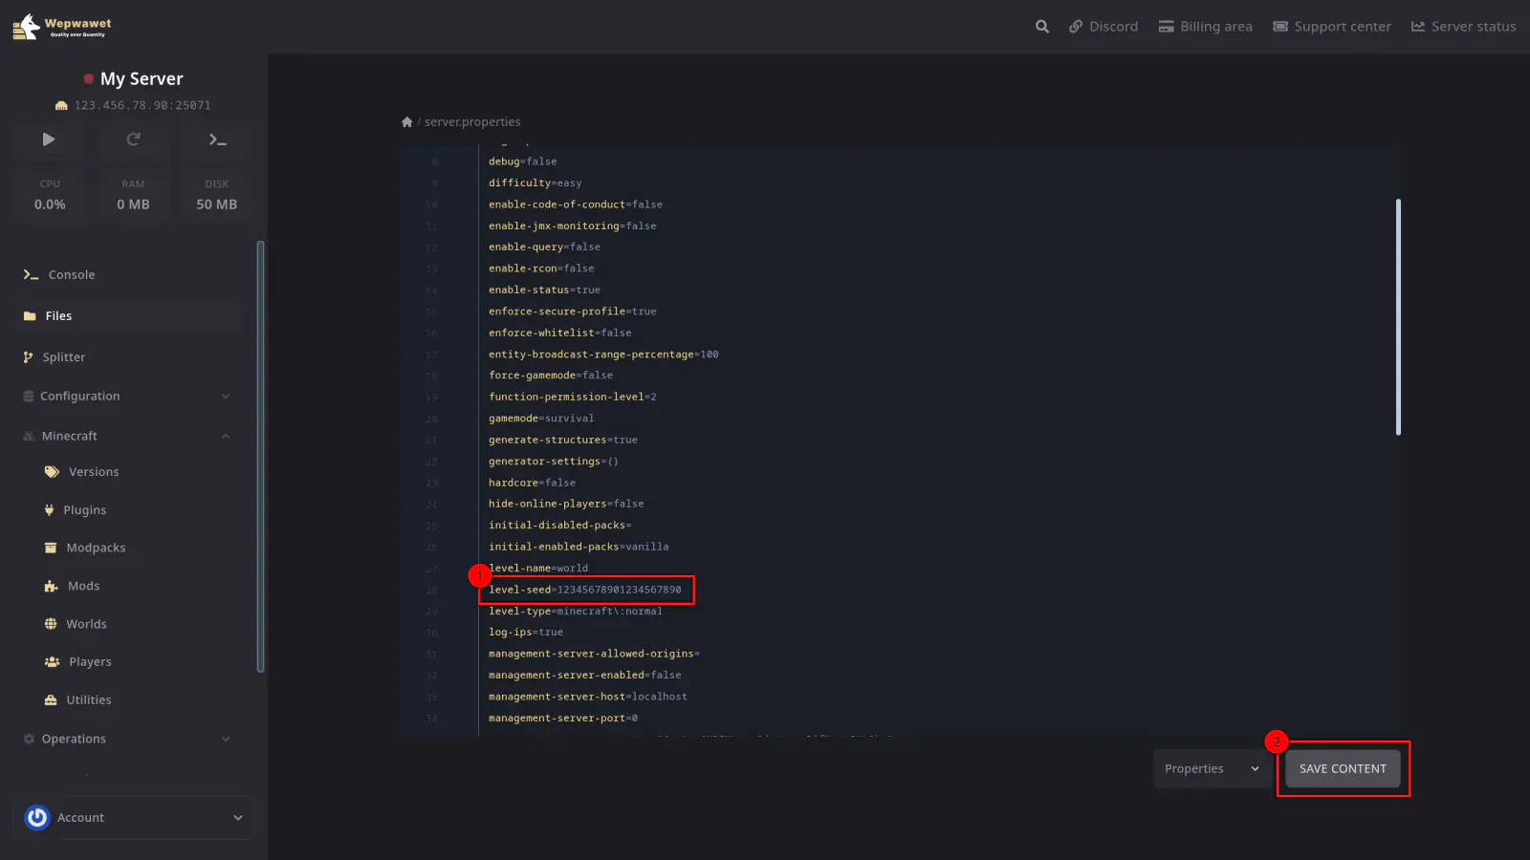Select Files in the sidebar
The width and height of the screenshot is (1530, 860).
pyautogui.click(x=58, y=316)
